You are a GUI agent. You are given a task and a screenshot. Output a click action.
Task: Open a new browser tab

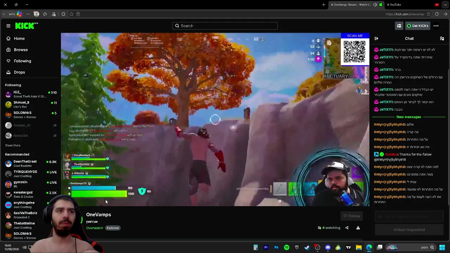click(324, 5)
